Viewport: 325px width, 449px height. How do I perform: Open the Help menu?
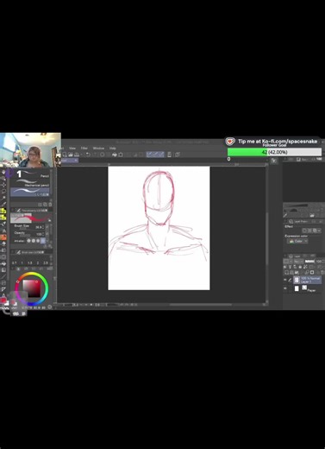tap(112, 149)
